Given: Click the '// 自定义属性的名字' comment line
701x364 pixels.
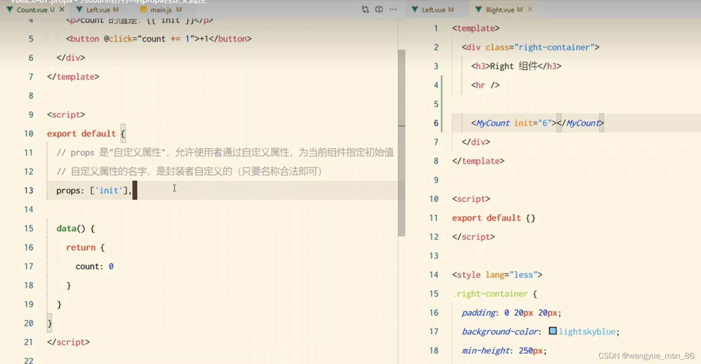Looking at the screenshot, I should [x=190, y=171].
